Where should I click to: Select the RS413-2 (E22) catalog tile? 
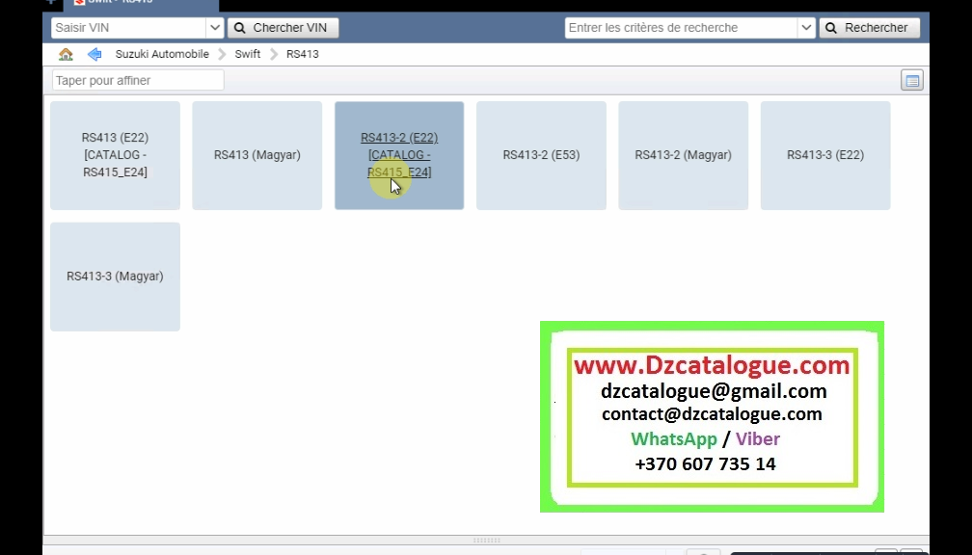click(x=399, y=155)
